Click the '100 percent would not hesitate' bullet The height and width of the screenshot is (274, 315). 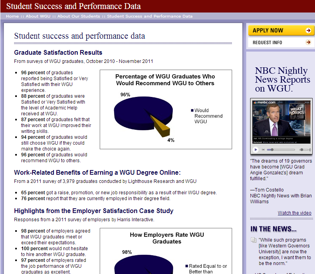[54, 251]
